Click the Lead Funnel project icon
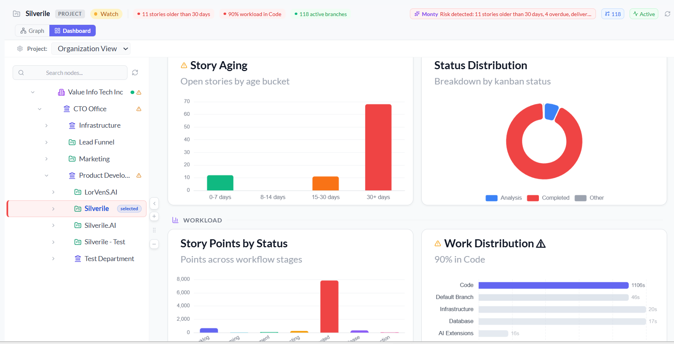The height and width of the screenshot is (344, 674). pos(72,142)
